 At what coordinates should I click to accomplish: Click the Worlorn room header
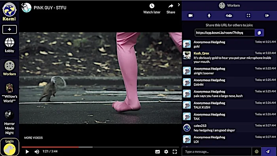229,6
